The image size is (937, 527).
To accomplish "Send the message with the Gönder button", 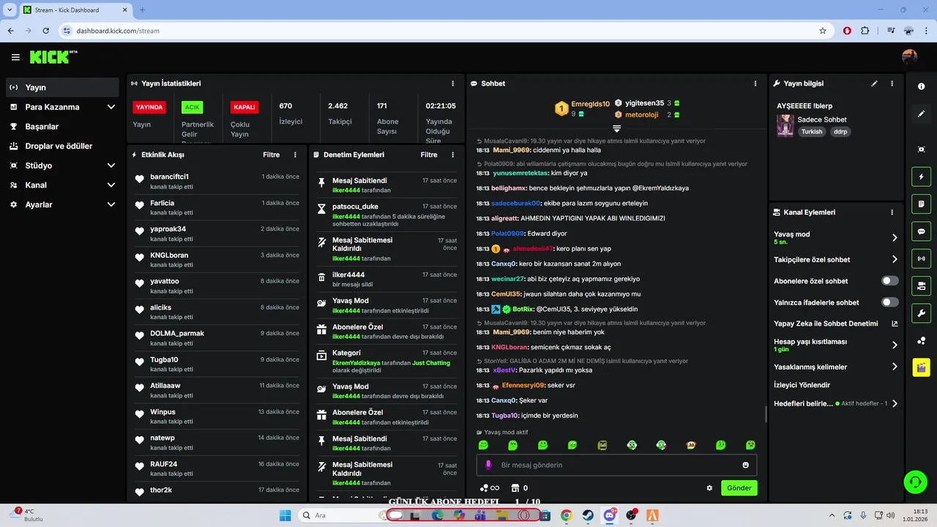I will pos(739,488).
